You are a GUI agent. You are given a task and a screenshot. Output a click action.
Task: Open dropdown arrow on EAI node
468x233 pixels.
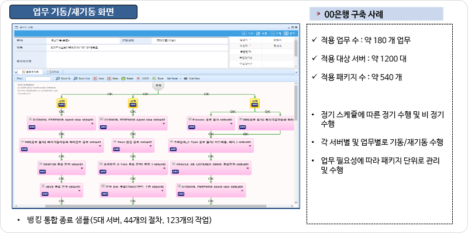pyautogui.click(x=162, y=190)
